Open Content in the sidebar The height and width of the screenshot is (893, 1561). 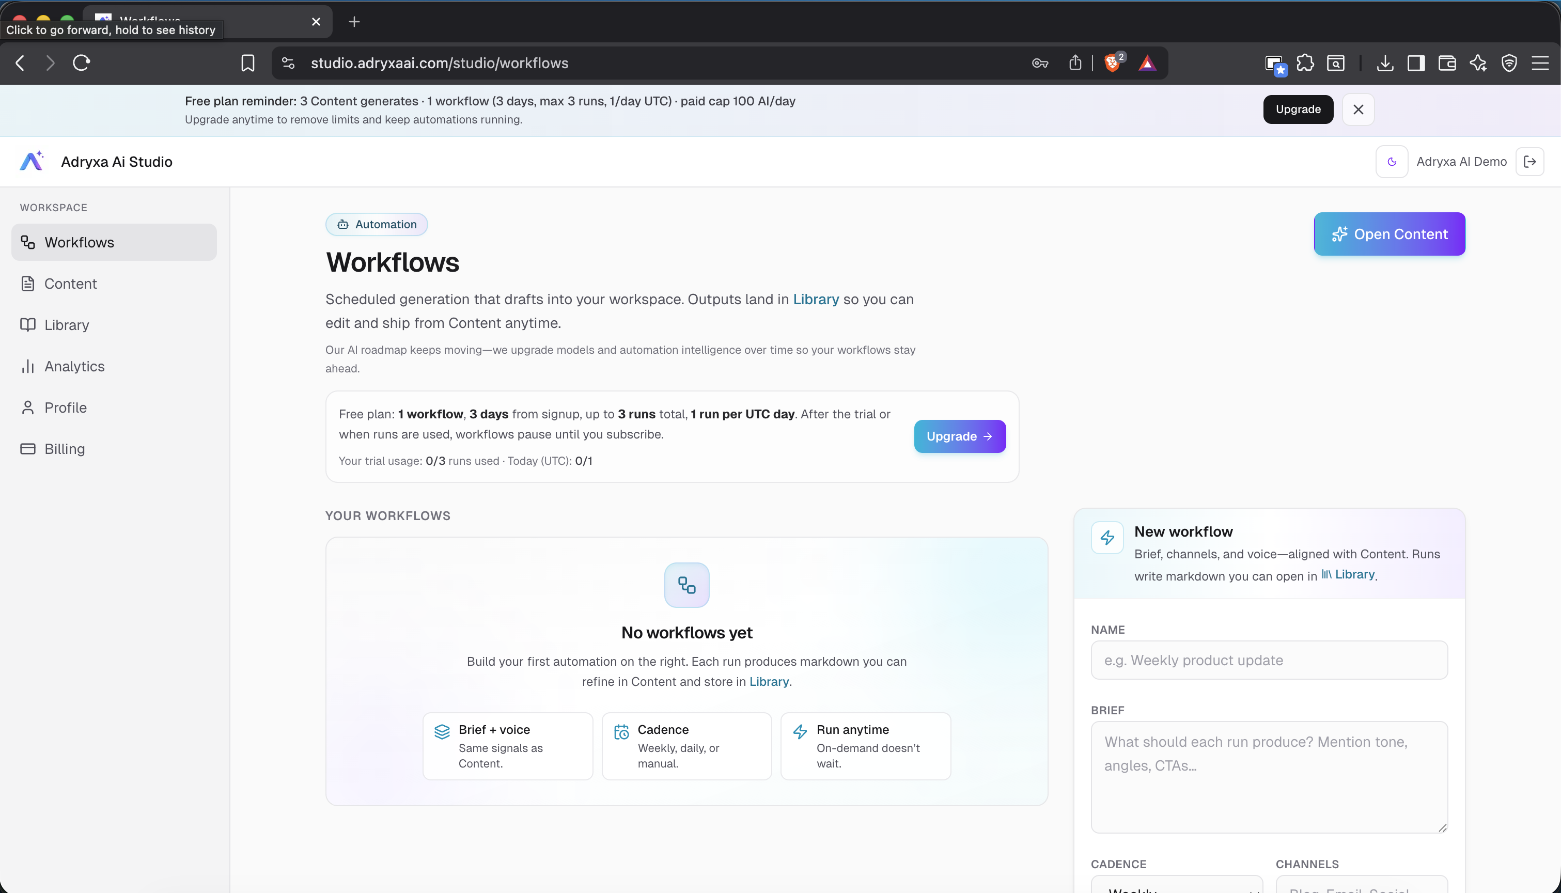pyautogui.click(x=114, y=284)
